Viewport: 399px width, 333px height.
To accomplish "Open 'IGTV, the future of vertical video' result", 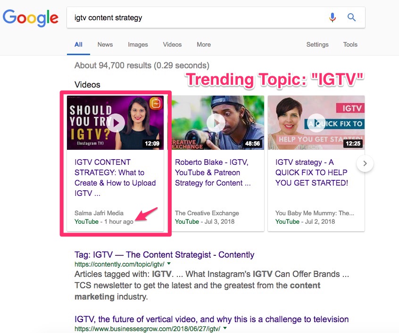I will [211, 319].
